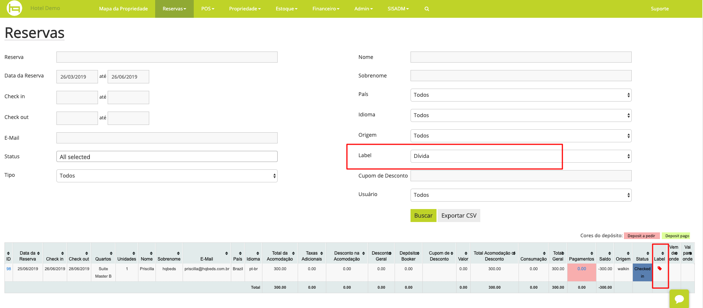Click into the Sobrenome text field
The width and height of the screenshot is (703, 308).
(x=520, y=76)
